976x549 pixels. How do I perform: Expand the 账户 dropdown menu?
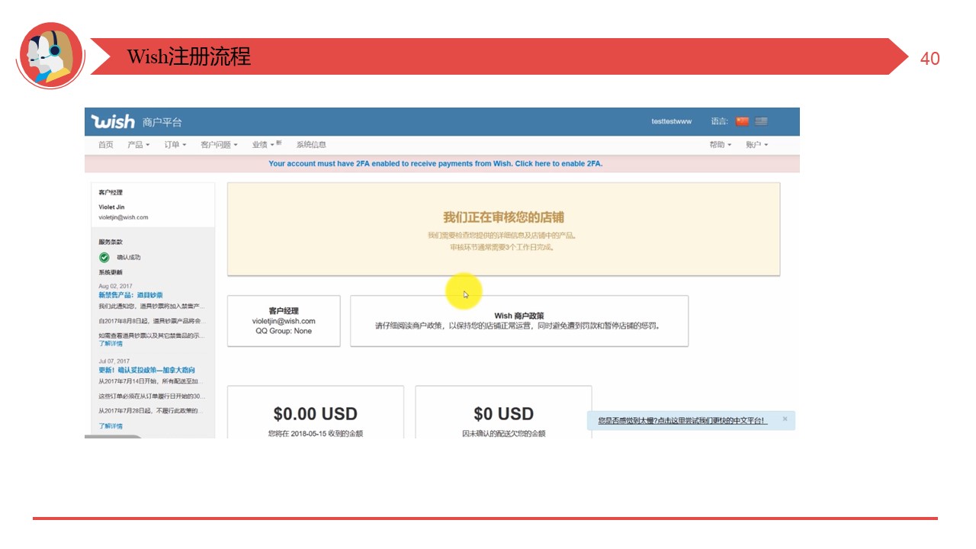tap(756, 145)
